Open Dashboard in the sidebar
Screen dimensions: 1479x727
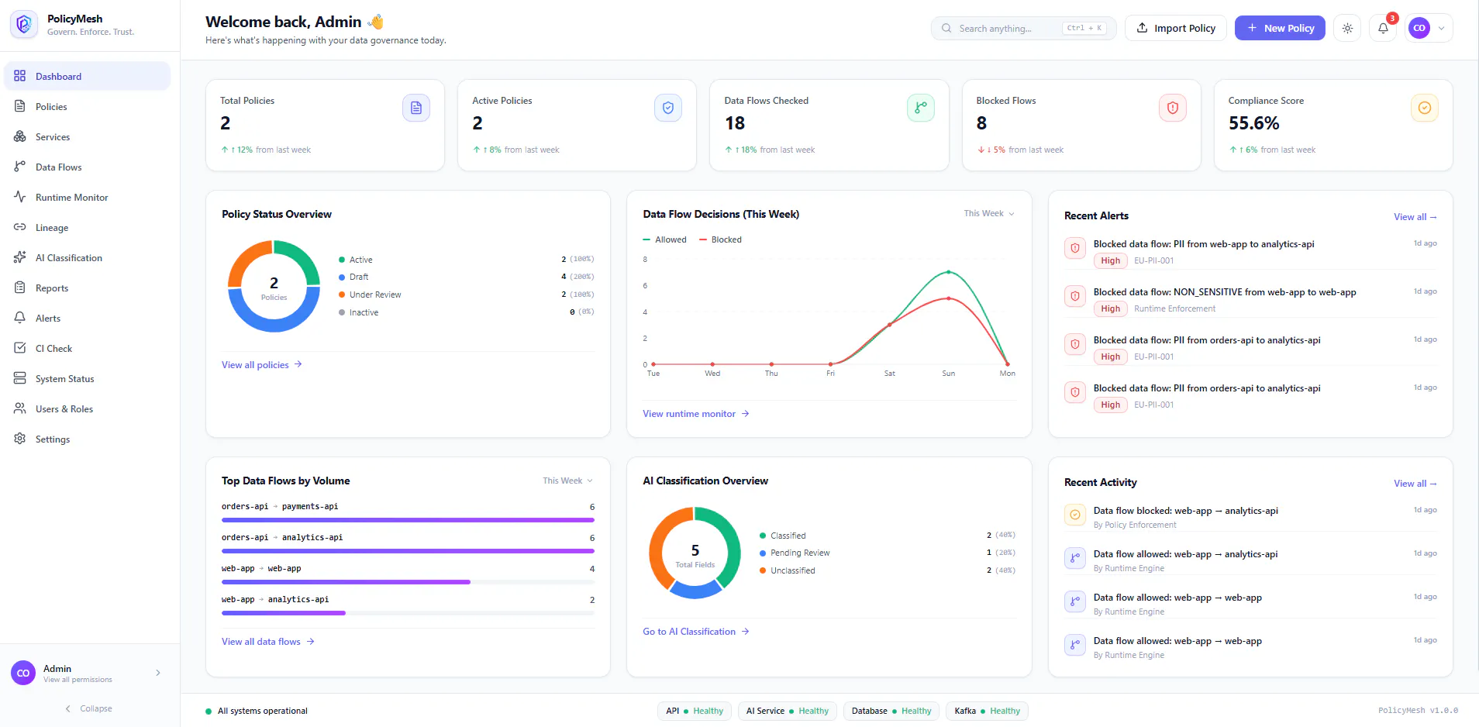pos(87,76)
